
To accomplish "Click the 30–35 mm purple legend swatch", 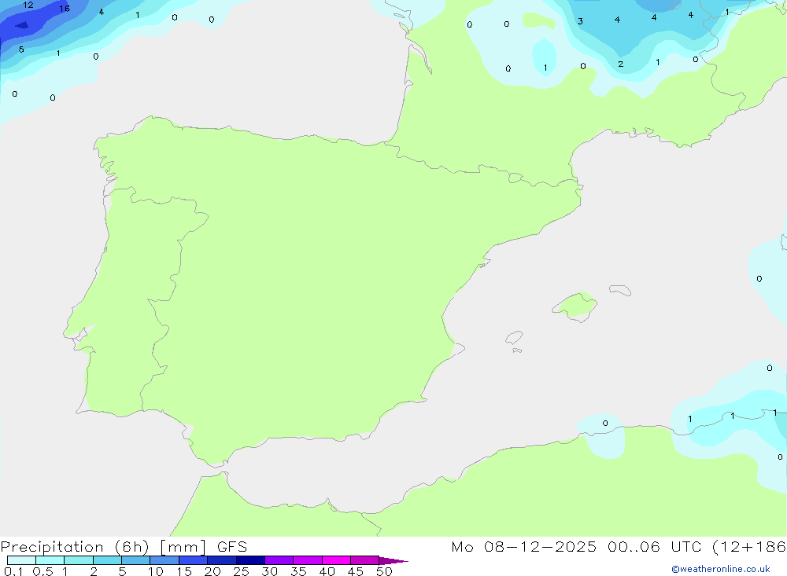I will click(x=279, y=560).
